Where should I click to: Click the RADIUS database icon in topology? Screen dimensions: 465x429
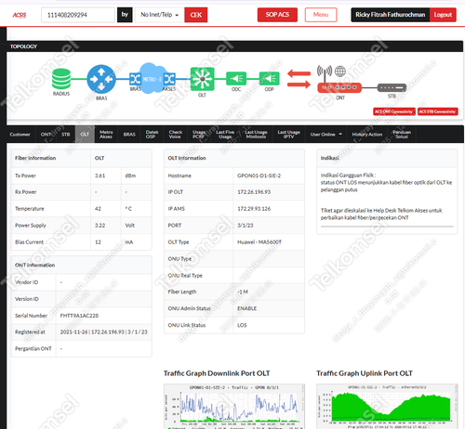point(61,79)
